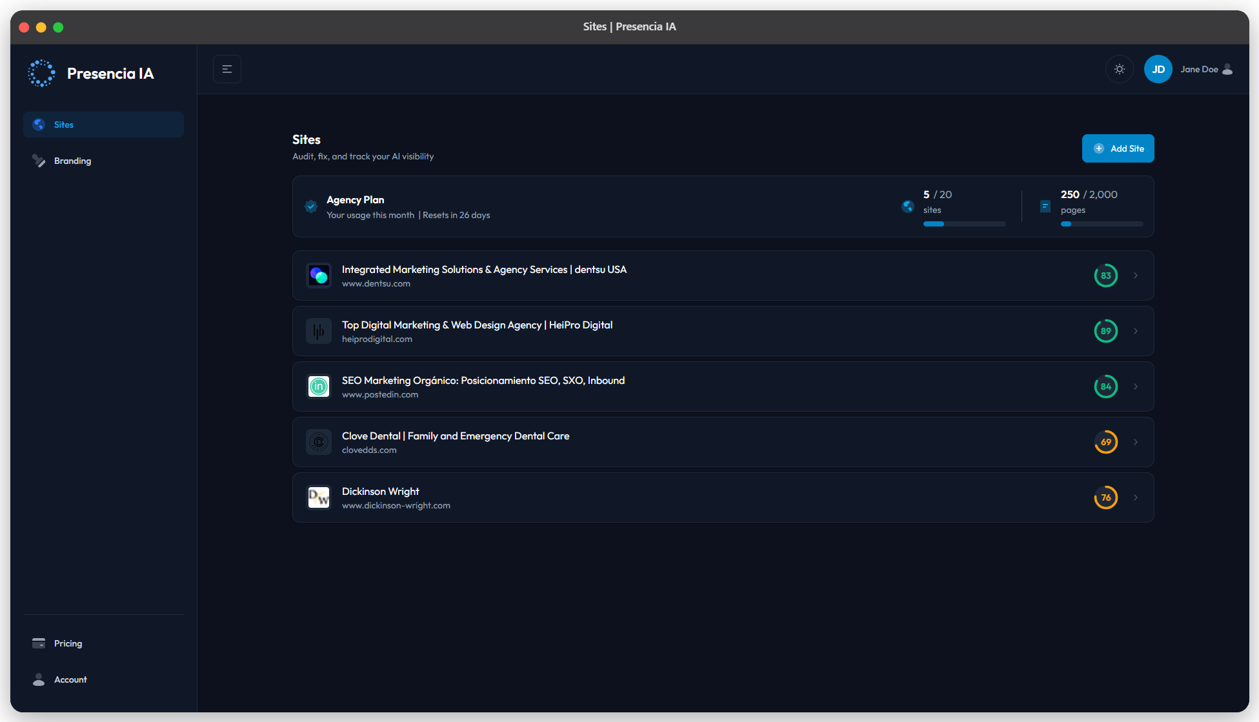Click the Agency Plan verified badge icon
The image size is (1259, 722).
311,206
